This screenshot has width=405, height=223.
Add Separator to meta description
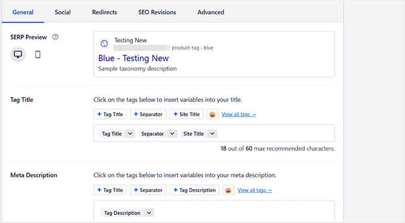pos(148,190)
